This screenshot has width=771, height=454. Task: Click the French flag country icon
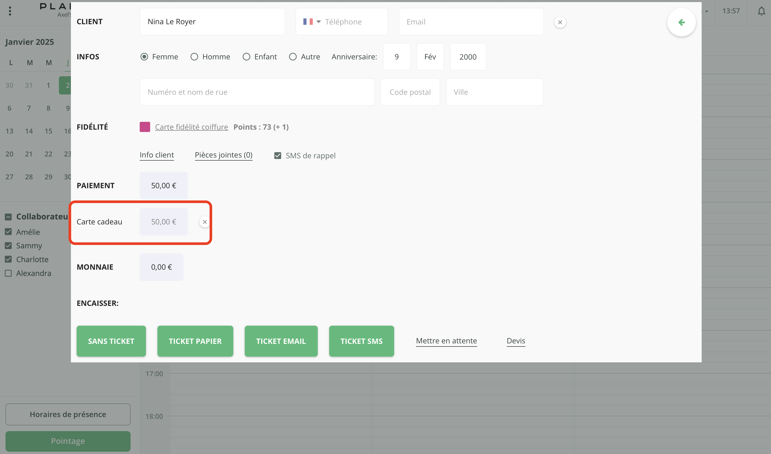pyautogui.click(x=308, y=22)
